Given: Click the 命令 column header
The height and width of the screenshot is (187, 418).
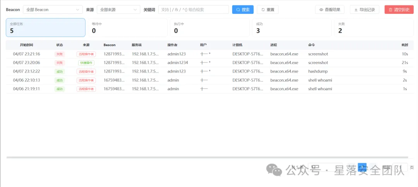Looking at the screenshot, I should point(312,45).
